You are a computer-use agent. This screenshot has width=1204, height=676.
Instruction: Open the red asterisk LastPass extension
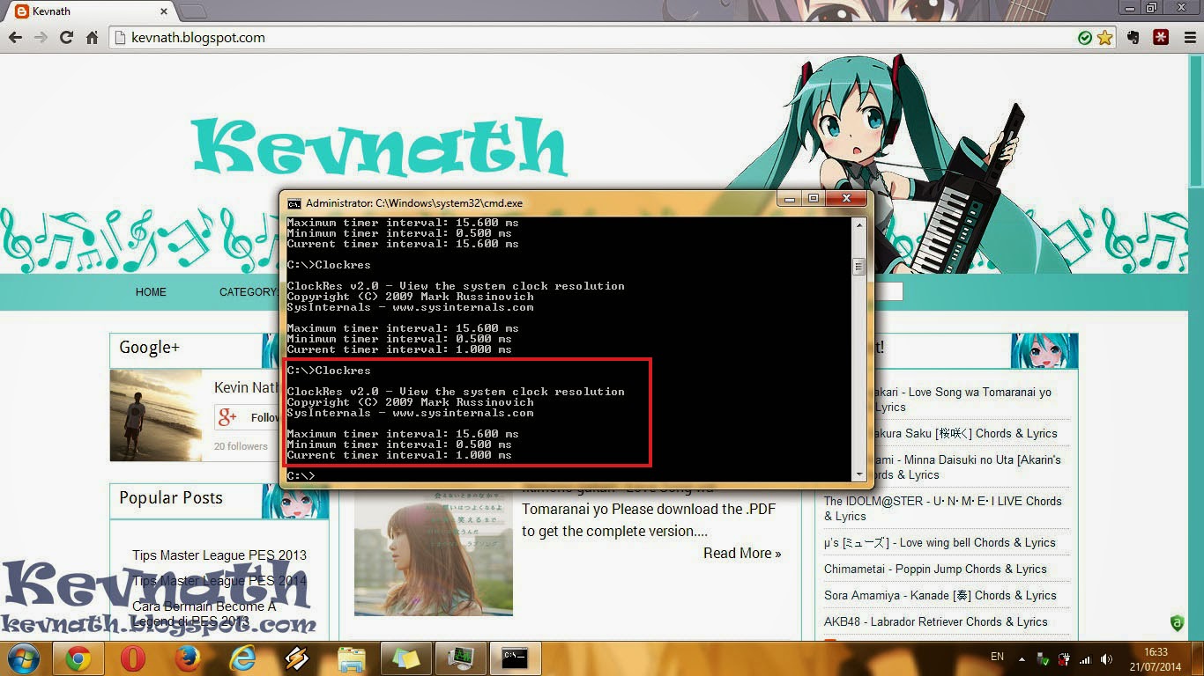1162,38
